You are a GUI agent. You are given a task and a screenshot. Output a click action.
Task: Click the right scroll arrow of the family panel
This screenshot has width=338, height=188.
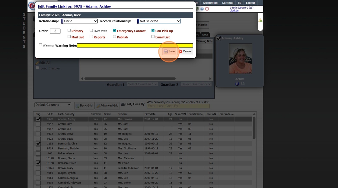(x=210, y=79)
